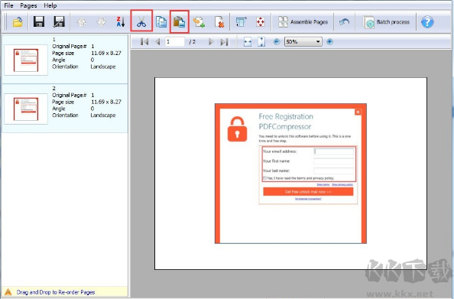The width and height of the screenshot is (454, 299).
Task: Click the warning triangle icon in status bar
Action: coord(8,292)
